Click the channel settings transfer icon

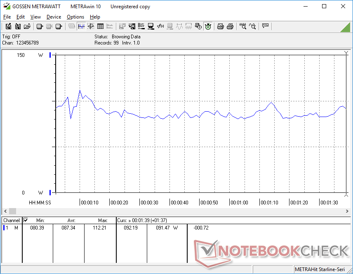[132, 26]
